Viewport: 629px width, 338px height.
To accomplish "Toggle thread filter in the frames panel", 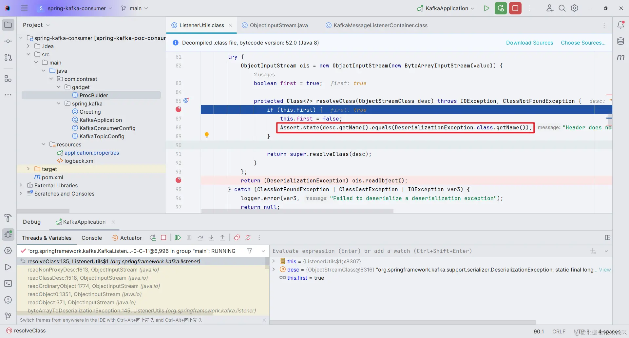I will tap(250, 251).
